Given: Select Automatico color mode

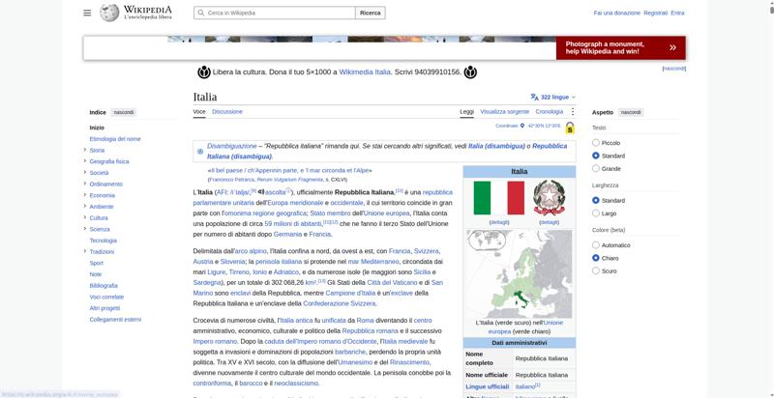Looking at the screenshot, I should pyautogui.click(x=596, y=245).
